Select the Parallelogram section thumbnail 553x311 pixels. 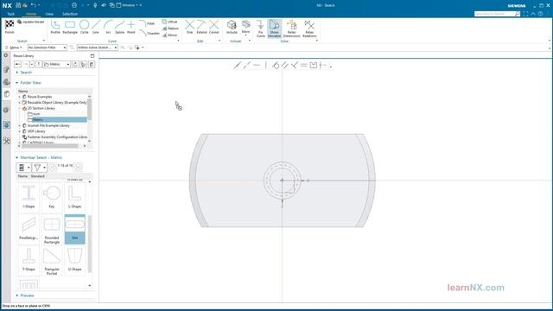29,228
